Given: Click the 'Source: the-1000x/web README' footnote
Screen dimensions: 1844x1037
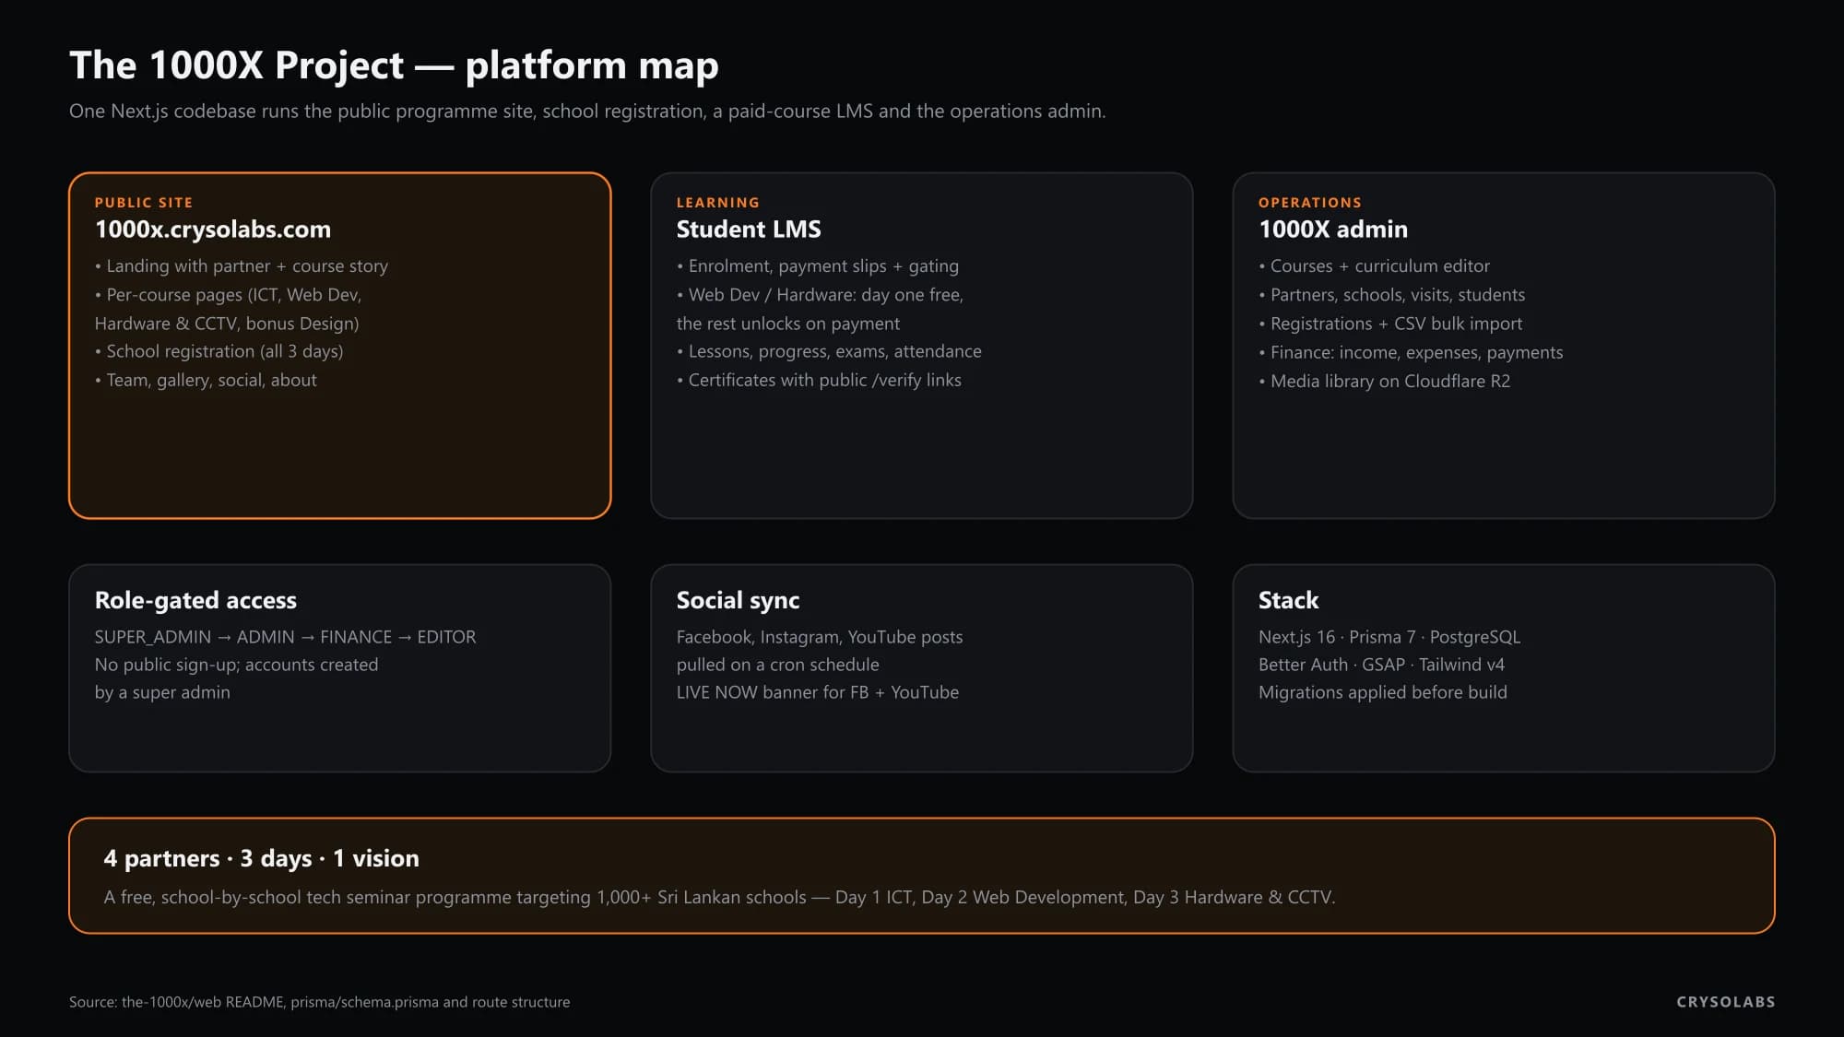Looking at the screenshot, I should (319, 1002).
